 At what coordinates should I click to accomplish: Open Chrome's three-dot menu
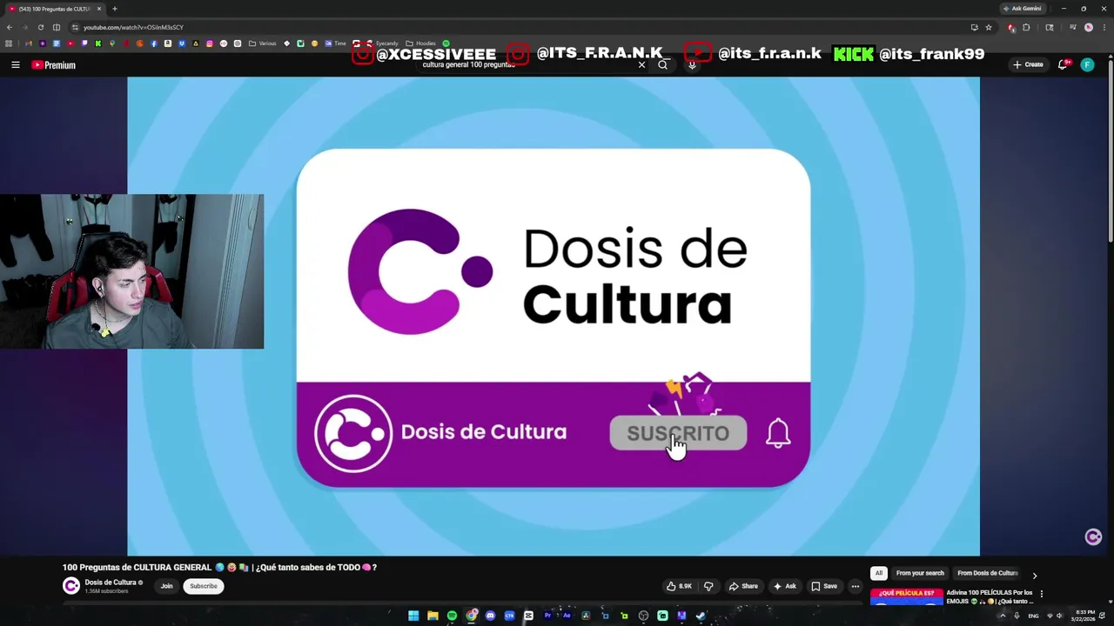coord(1104,27)
